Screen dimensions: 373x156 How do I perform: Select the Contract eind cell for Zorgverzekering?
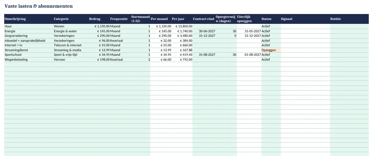[x=204, y=36]
